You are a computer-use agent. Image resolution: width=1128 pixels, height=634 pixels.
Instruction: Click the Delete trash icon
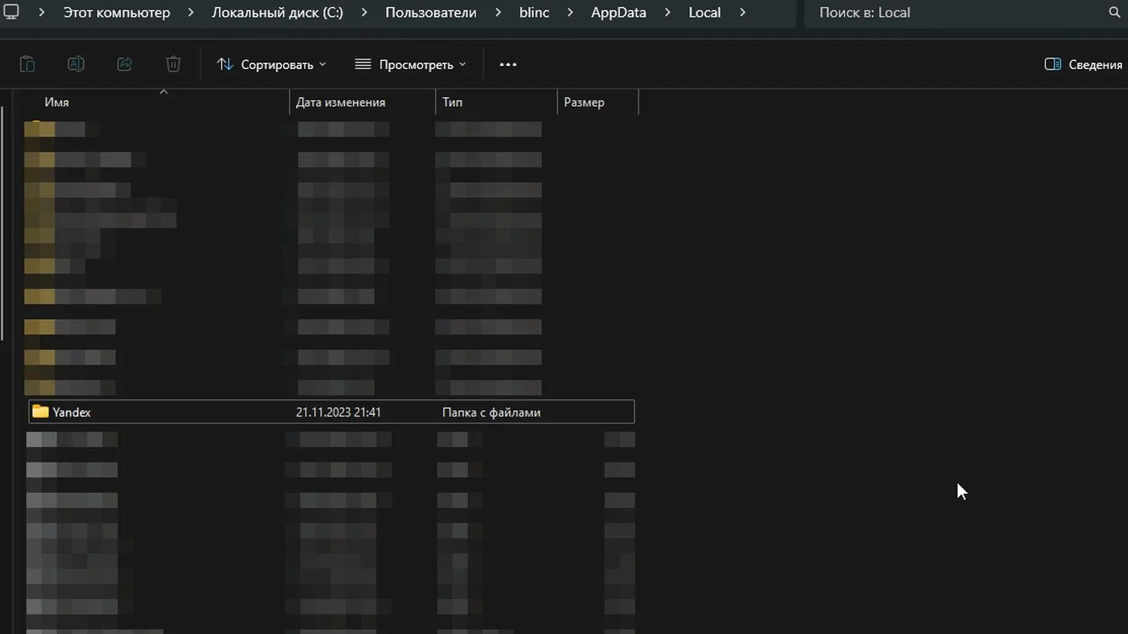coord(173,64)
